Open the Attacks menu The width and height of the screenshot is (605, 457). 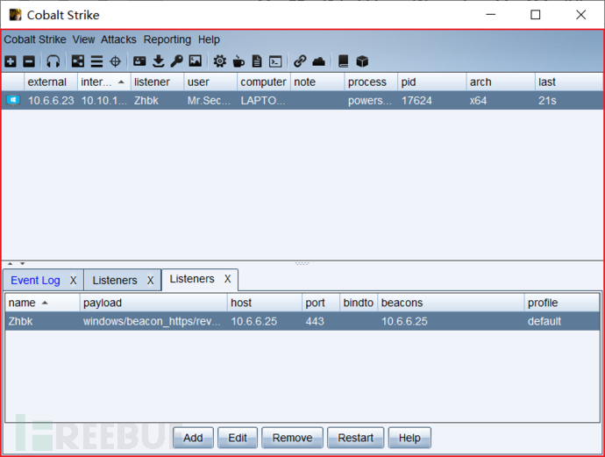pyautogui.click(x=118, y=39)
